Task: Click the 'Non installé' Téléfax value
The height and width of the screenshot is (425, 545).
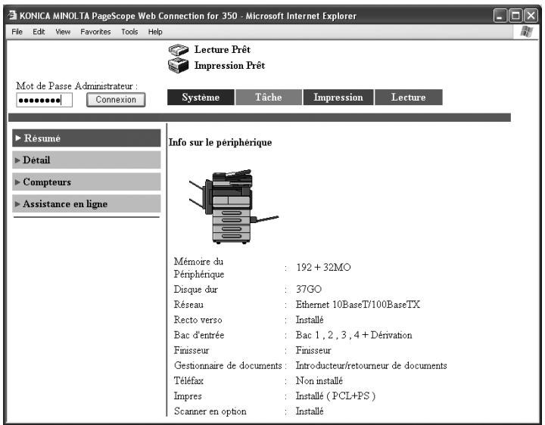Action: 319,381
